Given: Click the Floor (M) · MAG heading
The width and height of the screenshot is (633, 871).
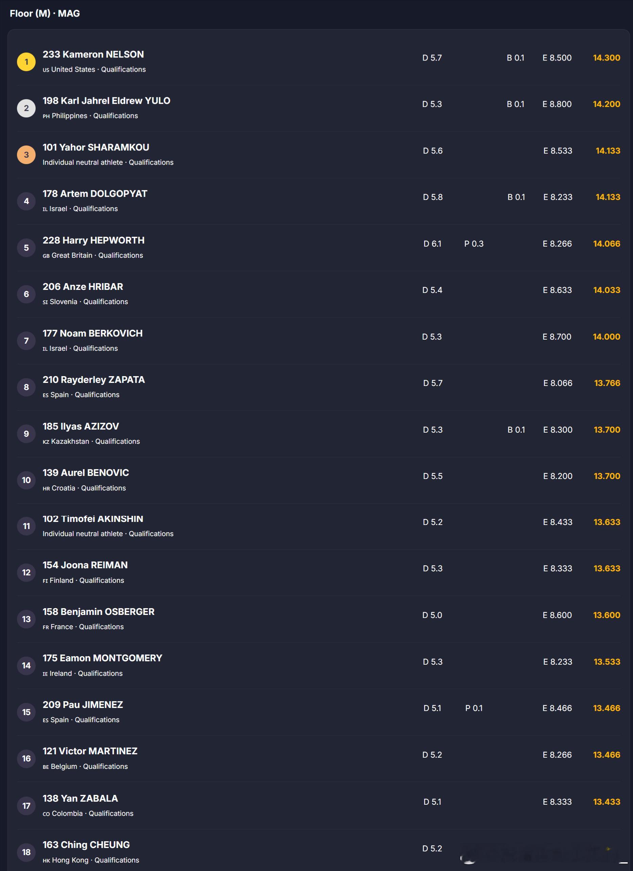Looking at the screenshot, I should click(x=45, y=14).
